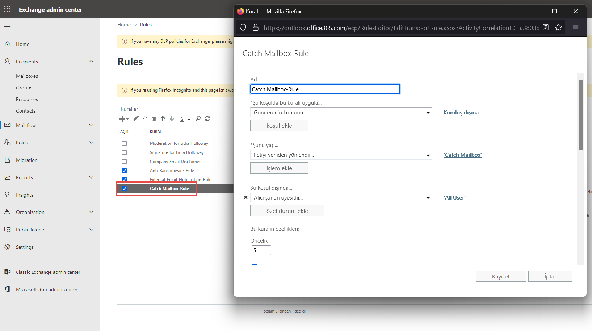
Task: Click the dialog vertical scrollbar thumb
Action: [x=580, y=115]
